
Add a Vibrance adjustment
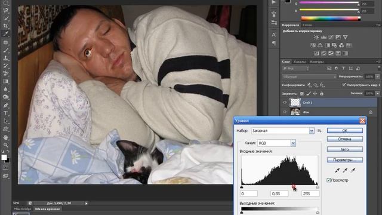tap(345, 37)
